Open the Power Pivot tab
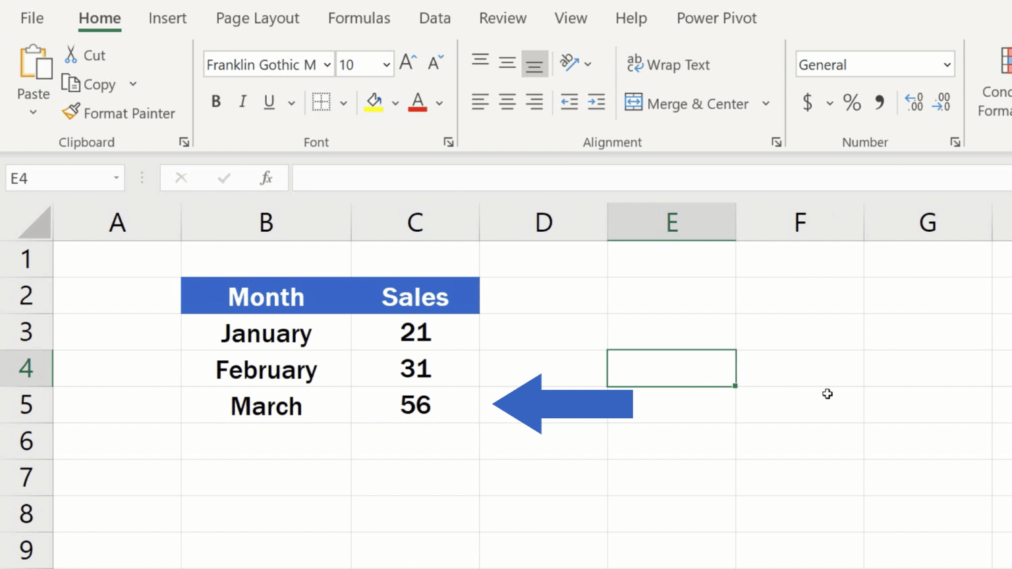The width and height of the screenshot is (1012, 569). click(x=716, y=18)
